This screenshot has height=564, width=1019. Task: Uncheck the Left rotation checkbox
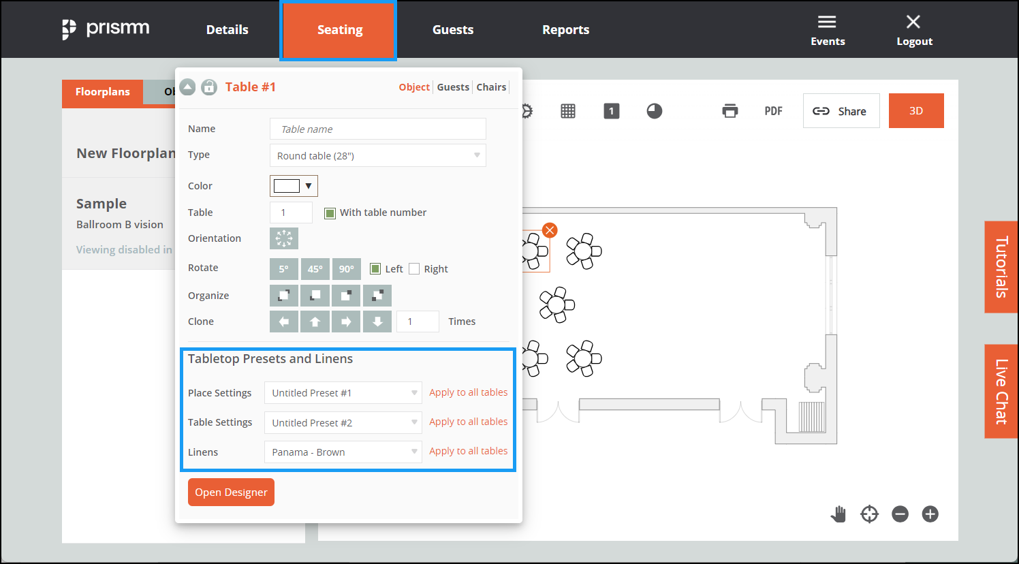click(375, 269)
